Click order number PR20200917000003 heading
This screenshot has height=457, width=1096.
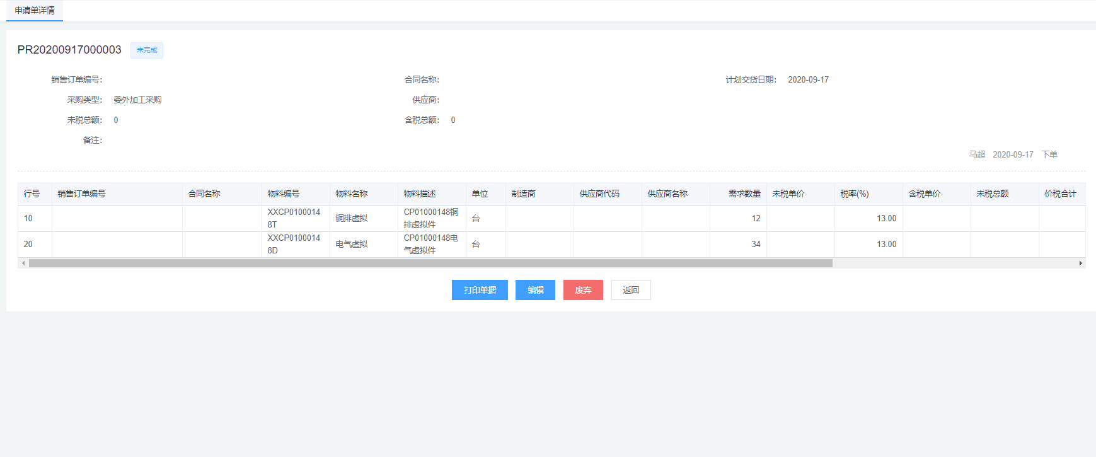point(69,50)
